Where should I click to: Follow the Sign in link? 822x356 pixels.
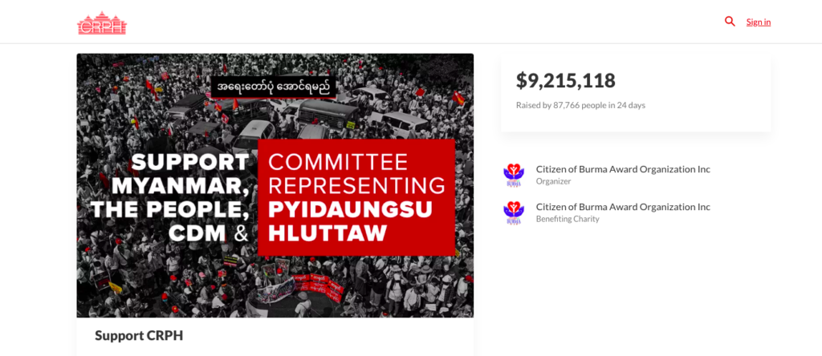coord(759,22)
